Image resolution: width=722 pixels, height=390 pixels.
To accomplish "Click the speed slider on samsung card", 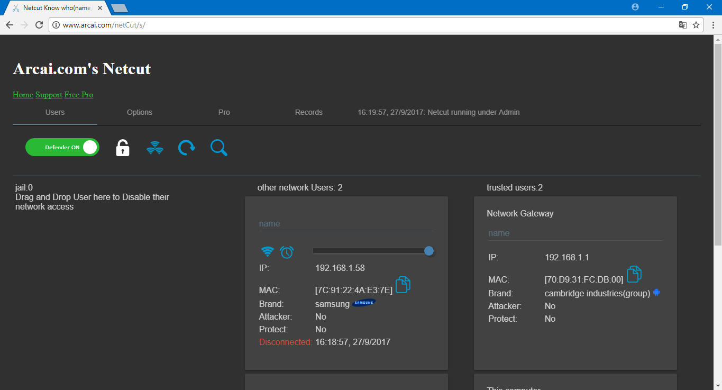I will (373, 251).
